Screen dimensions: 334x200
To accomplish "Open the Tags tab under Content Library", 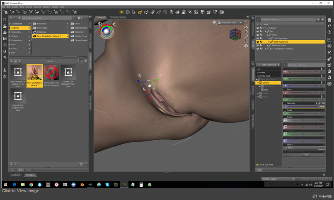I will point(29,170).
